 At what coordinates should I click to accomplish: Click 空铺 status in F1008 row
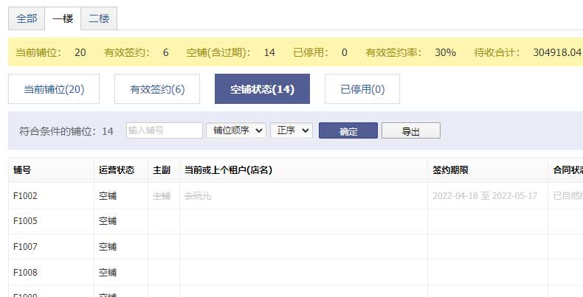[108, 272]
